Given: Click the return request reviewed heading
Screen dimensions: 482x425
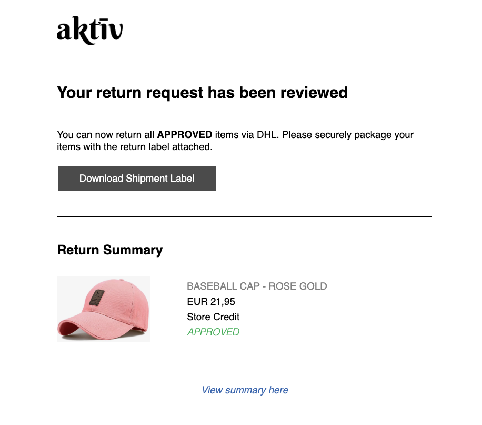Looking at the screenshot, I should point(202,93).
